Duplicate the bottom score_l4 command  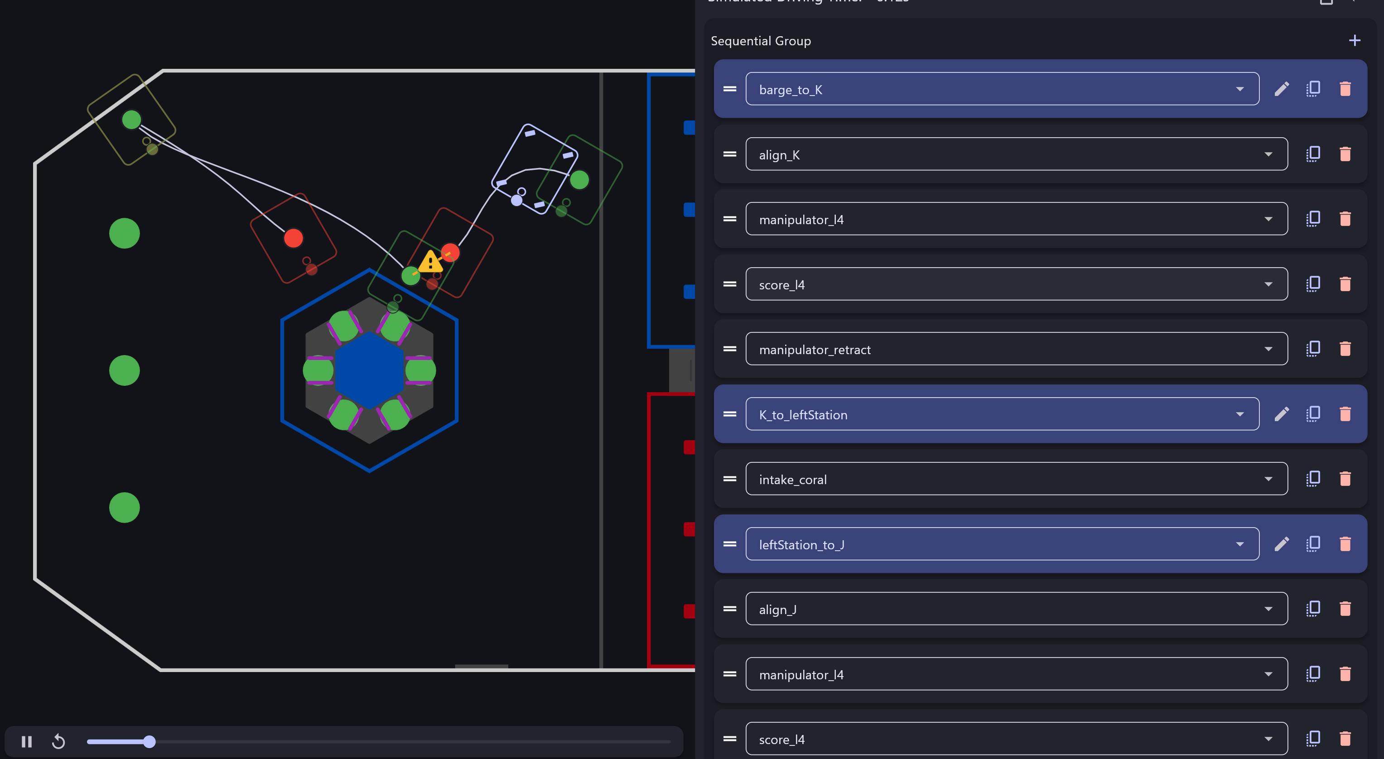[1313, 739]
